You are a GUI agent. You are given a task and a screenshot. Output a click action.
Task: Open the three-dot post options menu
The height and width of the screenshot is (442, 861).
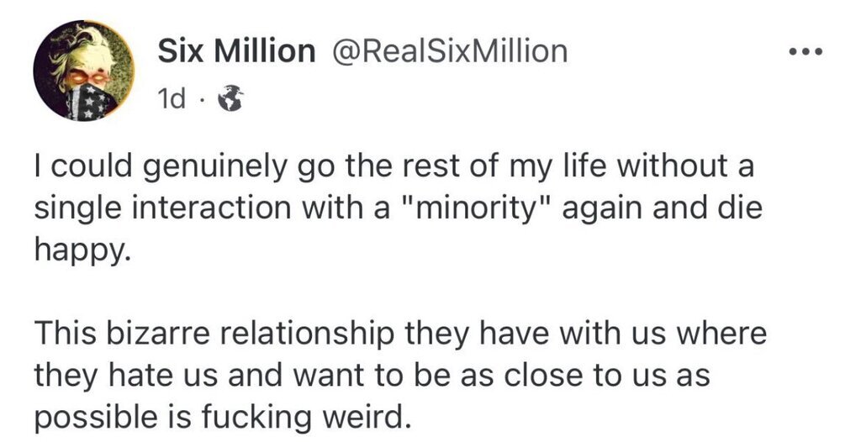(x=805, y=52)
